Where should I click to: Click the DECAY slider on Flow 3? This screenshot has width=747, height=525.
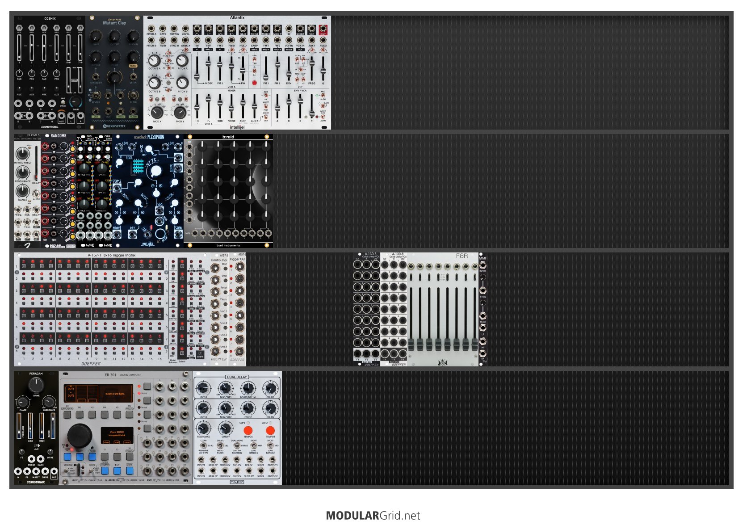(36, 163)
